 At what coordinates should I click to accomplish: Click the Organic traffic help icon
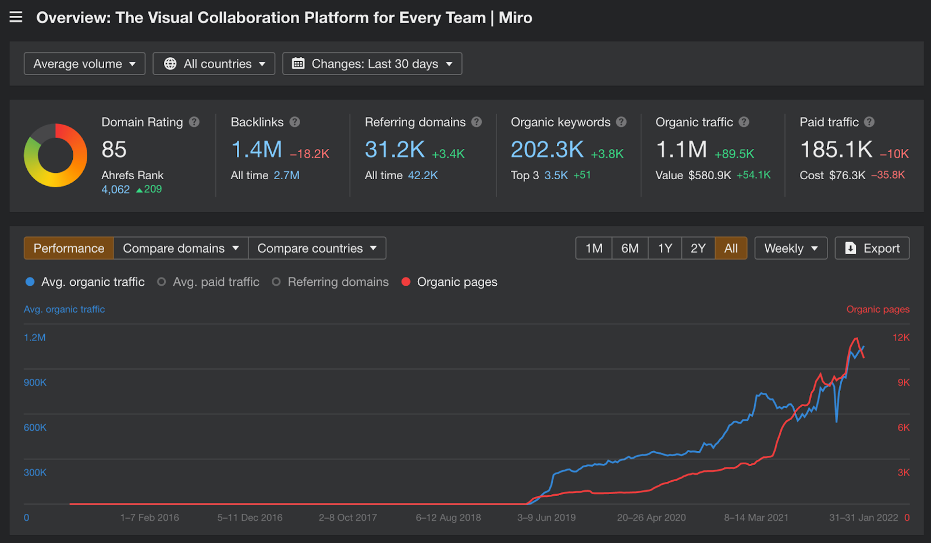click(744, 122)
